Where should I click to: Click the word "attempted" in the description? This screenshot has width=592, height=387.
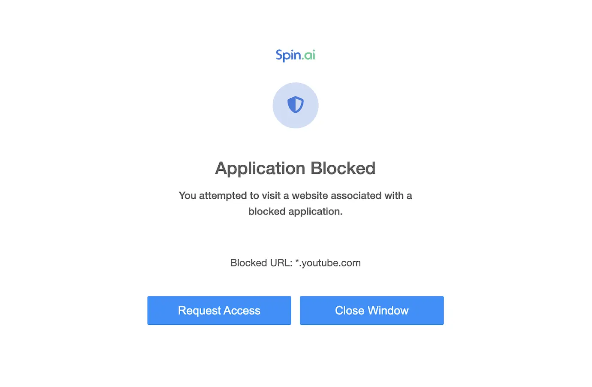pos(223,196)
